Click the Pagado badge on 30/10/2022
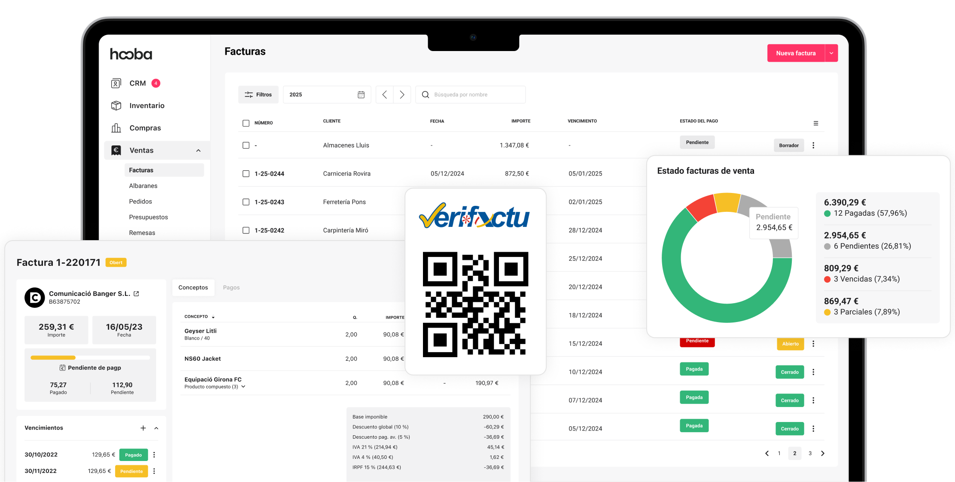Viewport: 955px width, 482px height. click(x=134, y=455)
